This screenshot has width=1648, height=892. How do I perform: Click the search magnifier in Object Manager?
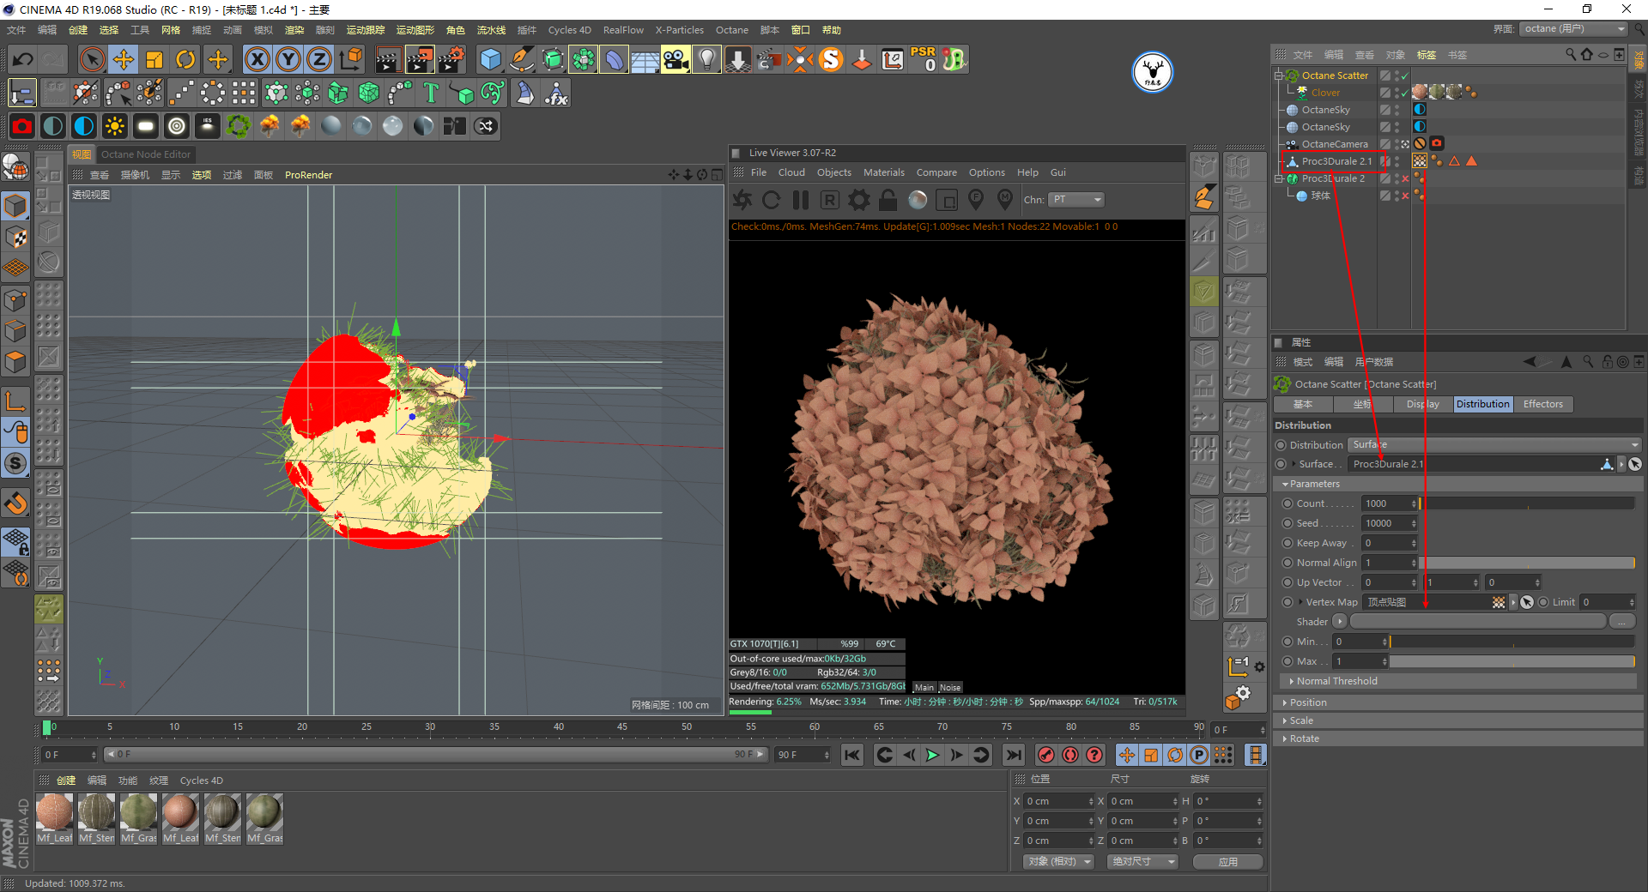pos(1571,54)
